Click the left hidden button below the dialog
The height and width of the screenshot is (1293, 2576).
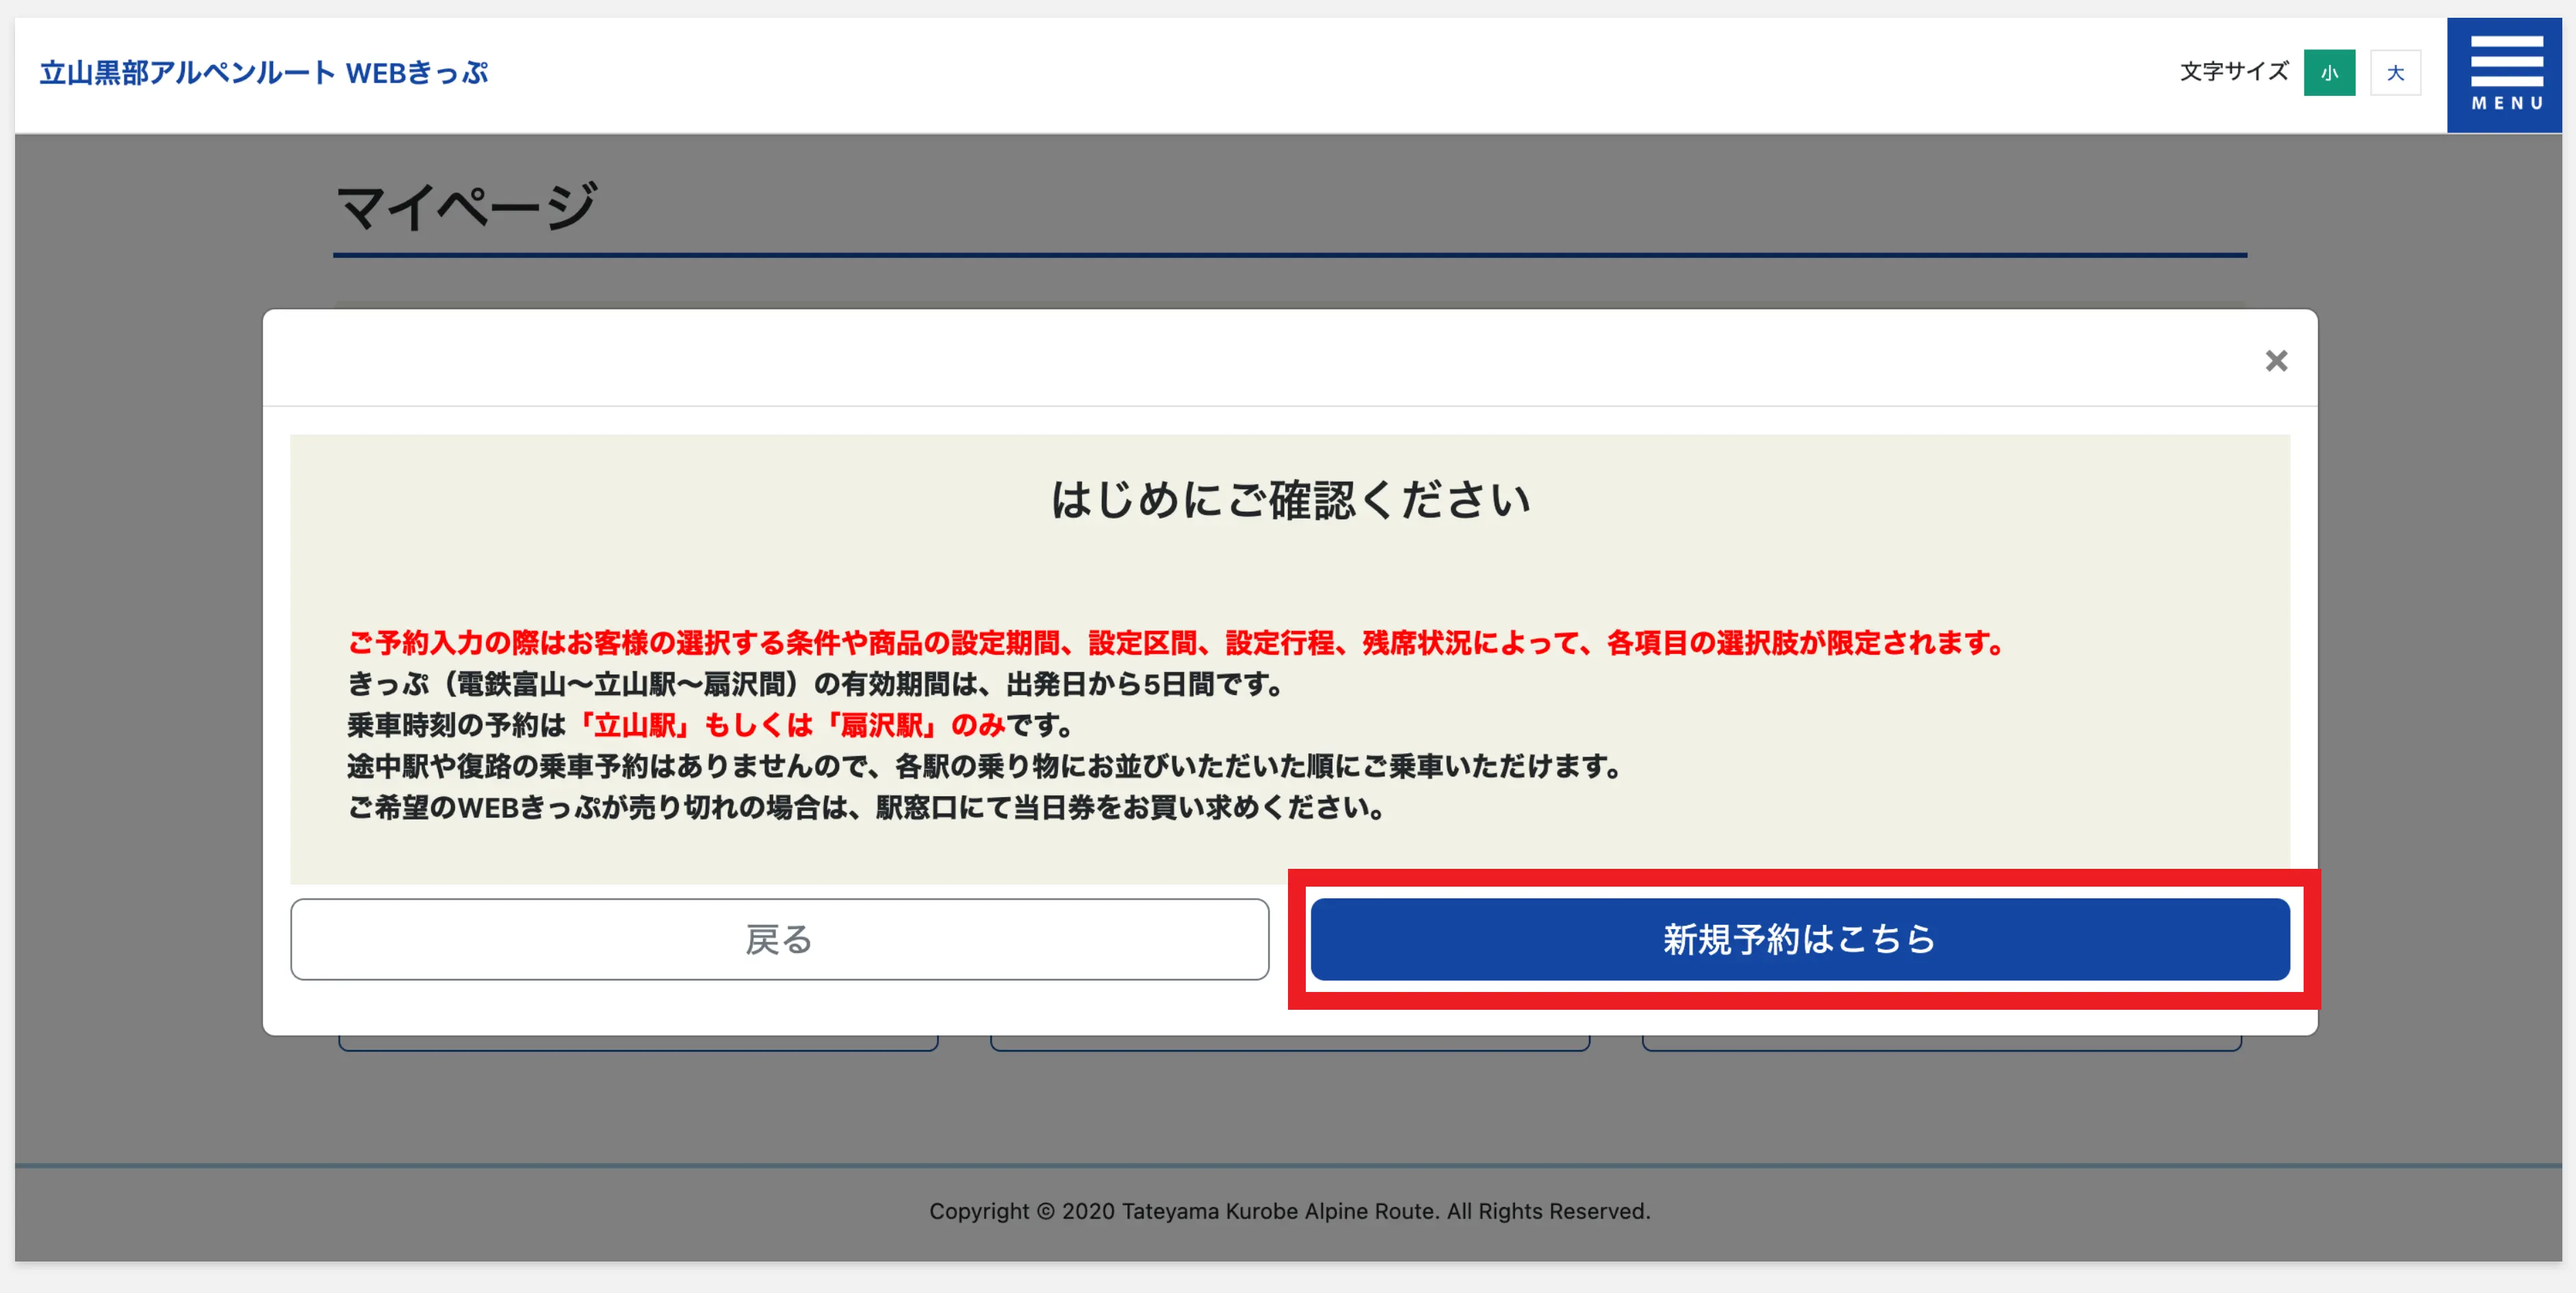coord(638,1043)
